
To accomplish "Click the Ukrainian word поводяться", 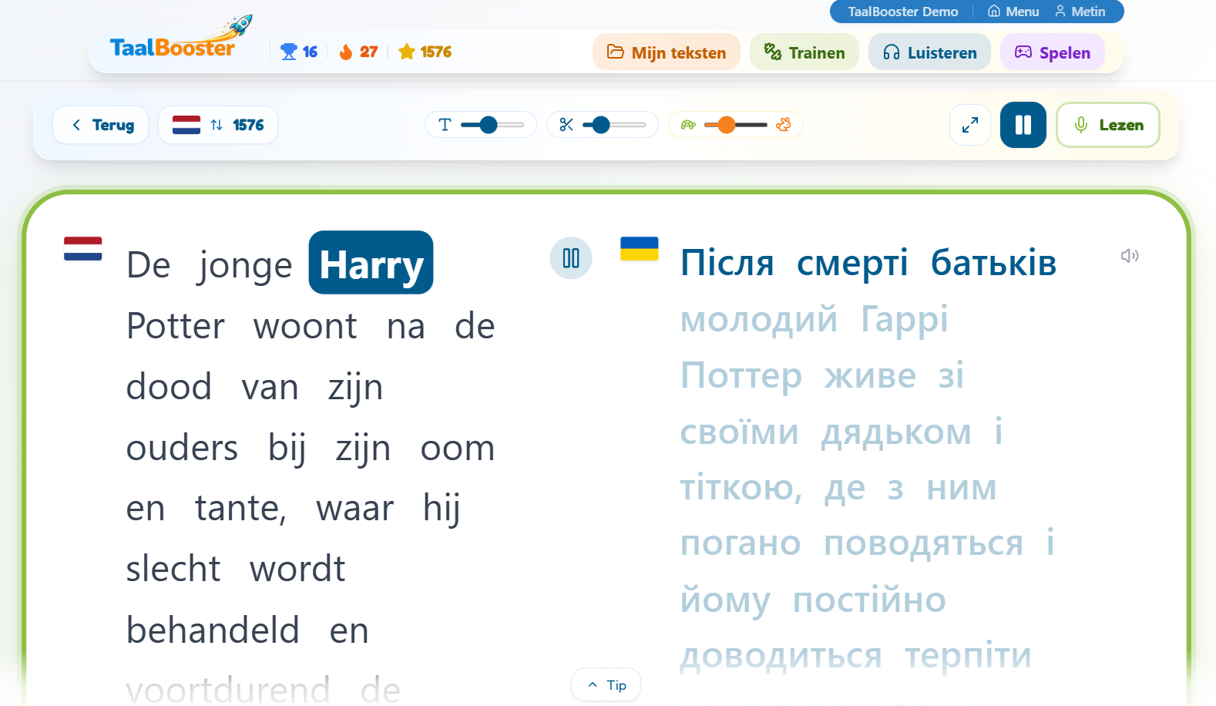I will tap(924, 544).
